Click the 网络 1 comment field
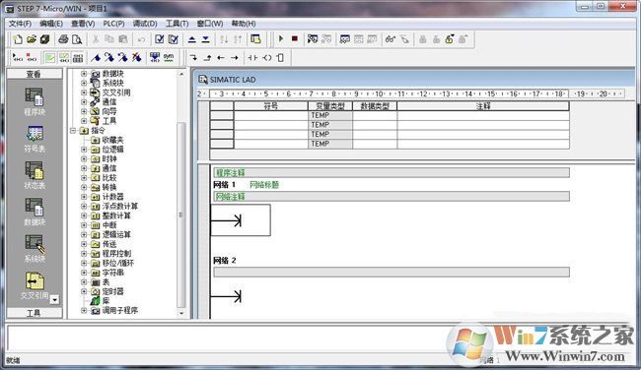The height and width of the screenshot is (370, 641). coord(392,197)
